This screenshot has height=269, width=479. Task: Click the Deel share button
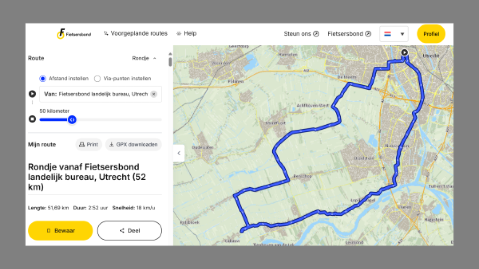(x=129, y=230)
